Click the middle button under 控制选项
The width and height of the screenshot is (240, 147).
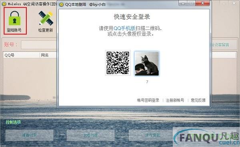tap(90, 135)
